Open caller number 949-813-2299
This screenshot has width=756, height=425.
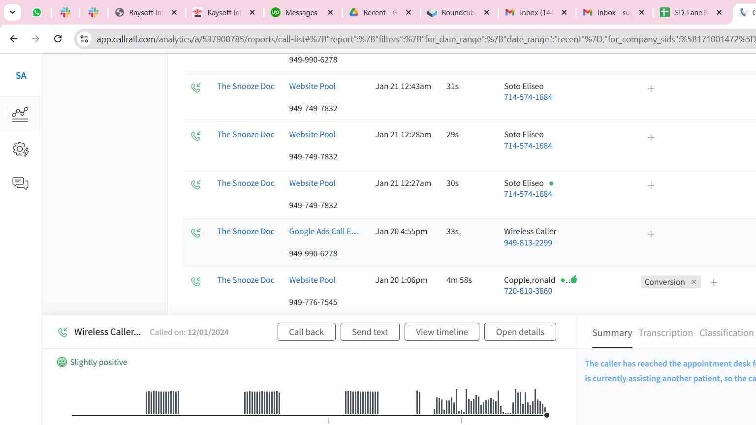click(528, 243)
